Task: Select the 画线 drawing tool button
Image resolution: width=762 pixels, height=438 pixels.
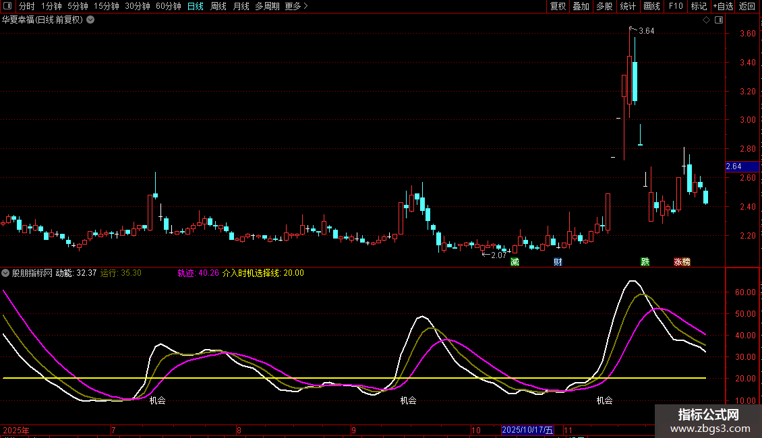Action: [651, 6]
